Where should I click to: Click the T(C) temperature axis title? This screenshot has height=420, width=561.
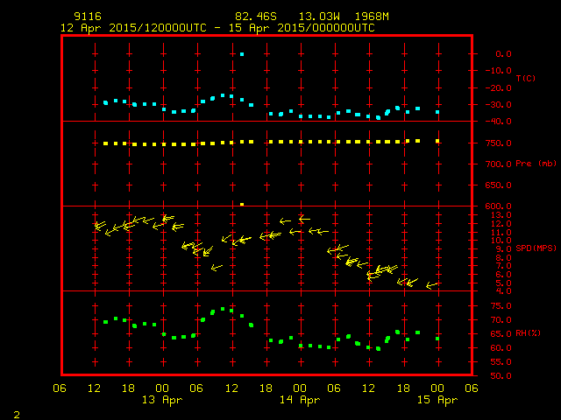[526, 78]
